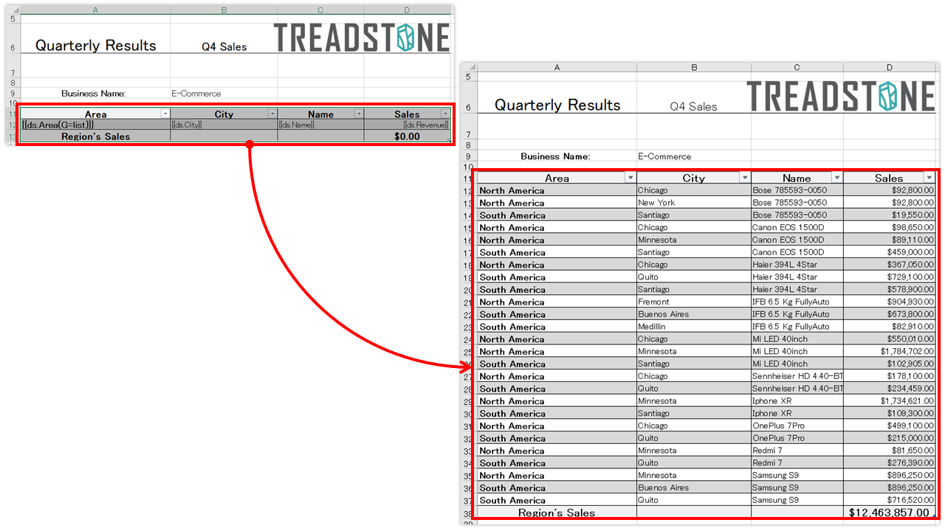Select the $19,550.00 sales cell

[890, 215]
